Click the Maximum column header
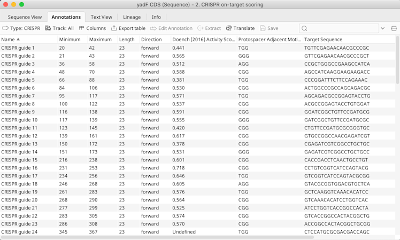400x240 pixels. coord(100,40)
